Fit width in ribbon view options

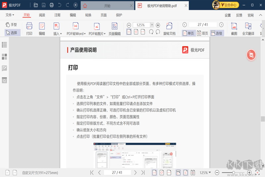(143, 32)
